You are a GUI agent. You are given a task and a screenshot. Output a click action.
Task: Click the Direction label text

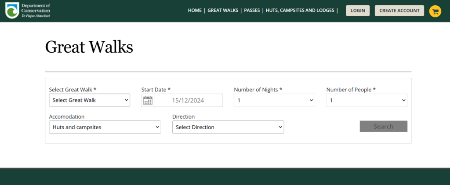(183, 116)
